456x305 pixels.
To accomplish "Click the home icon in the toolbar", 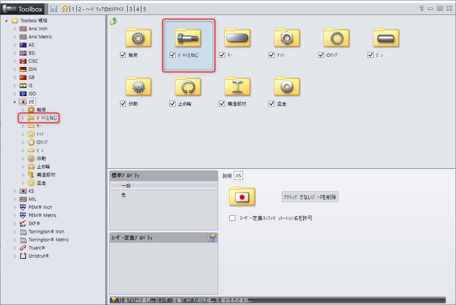I will (x=64, y=9).
